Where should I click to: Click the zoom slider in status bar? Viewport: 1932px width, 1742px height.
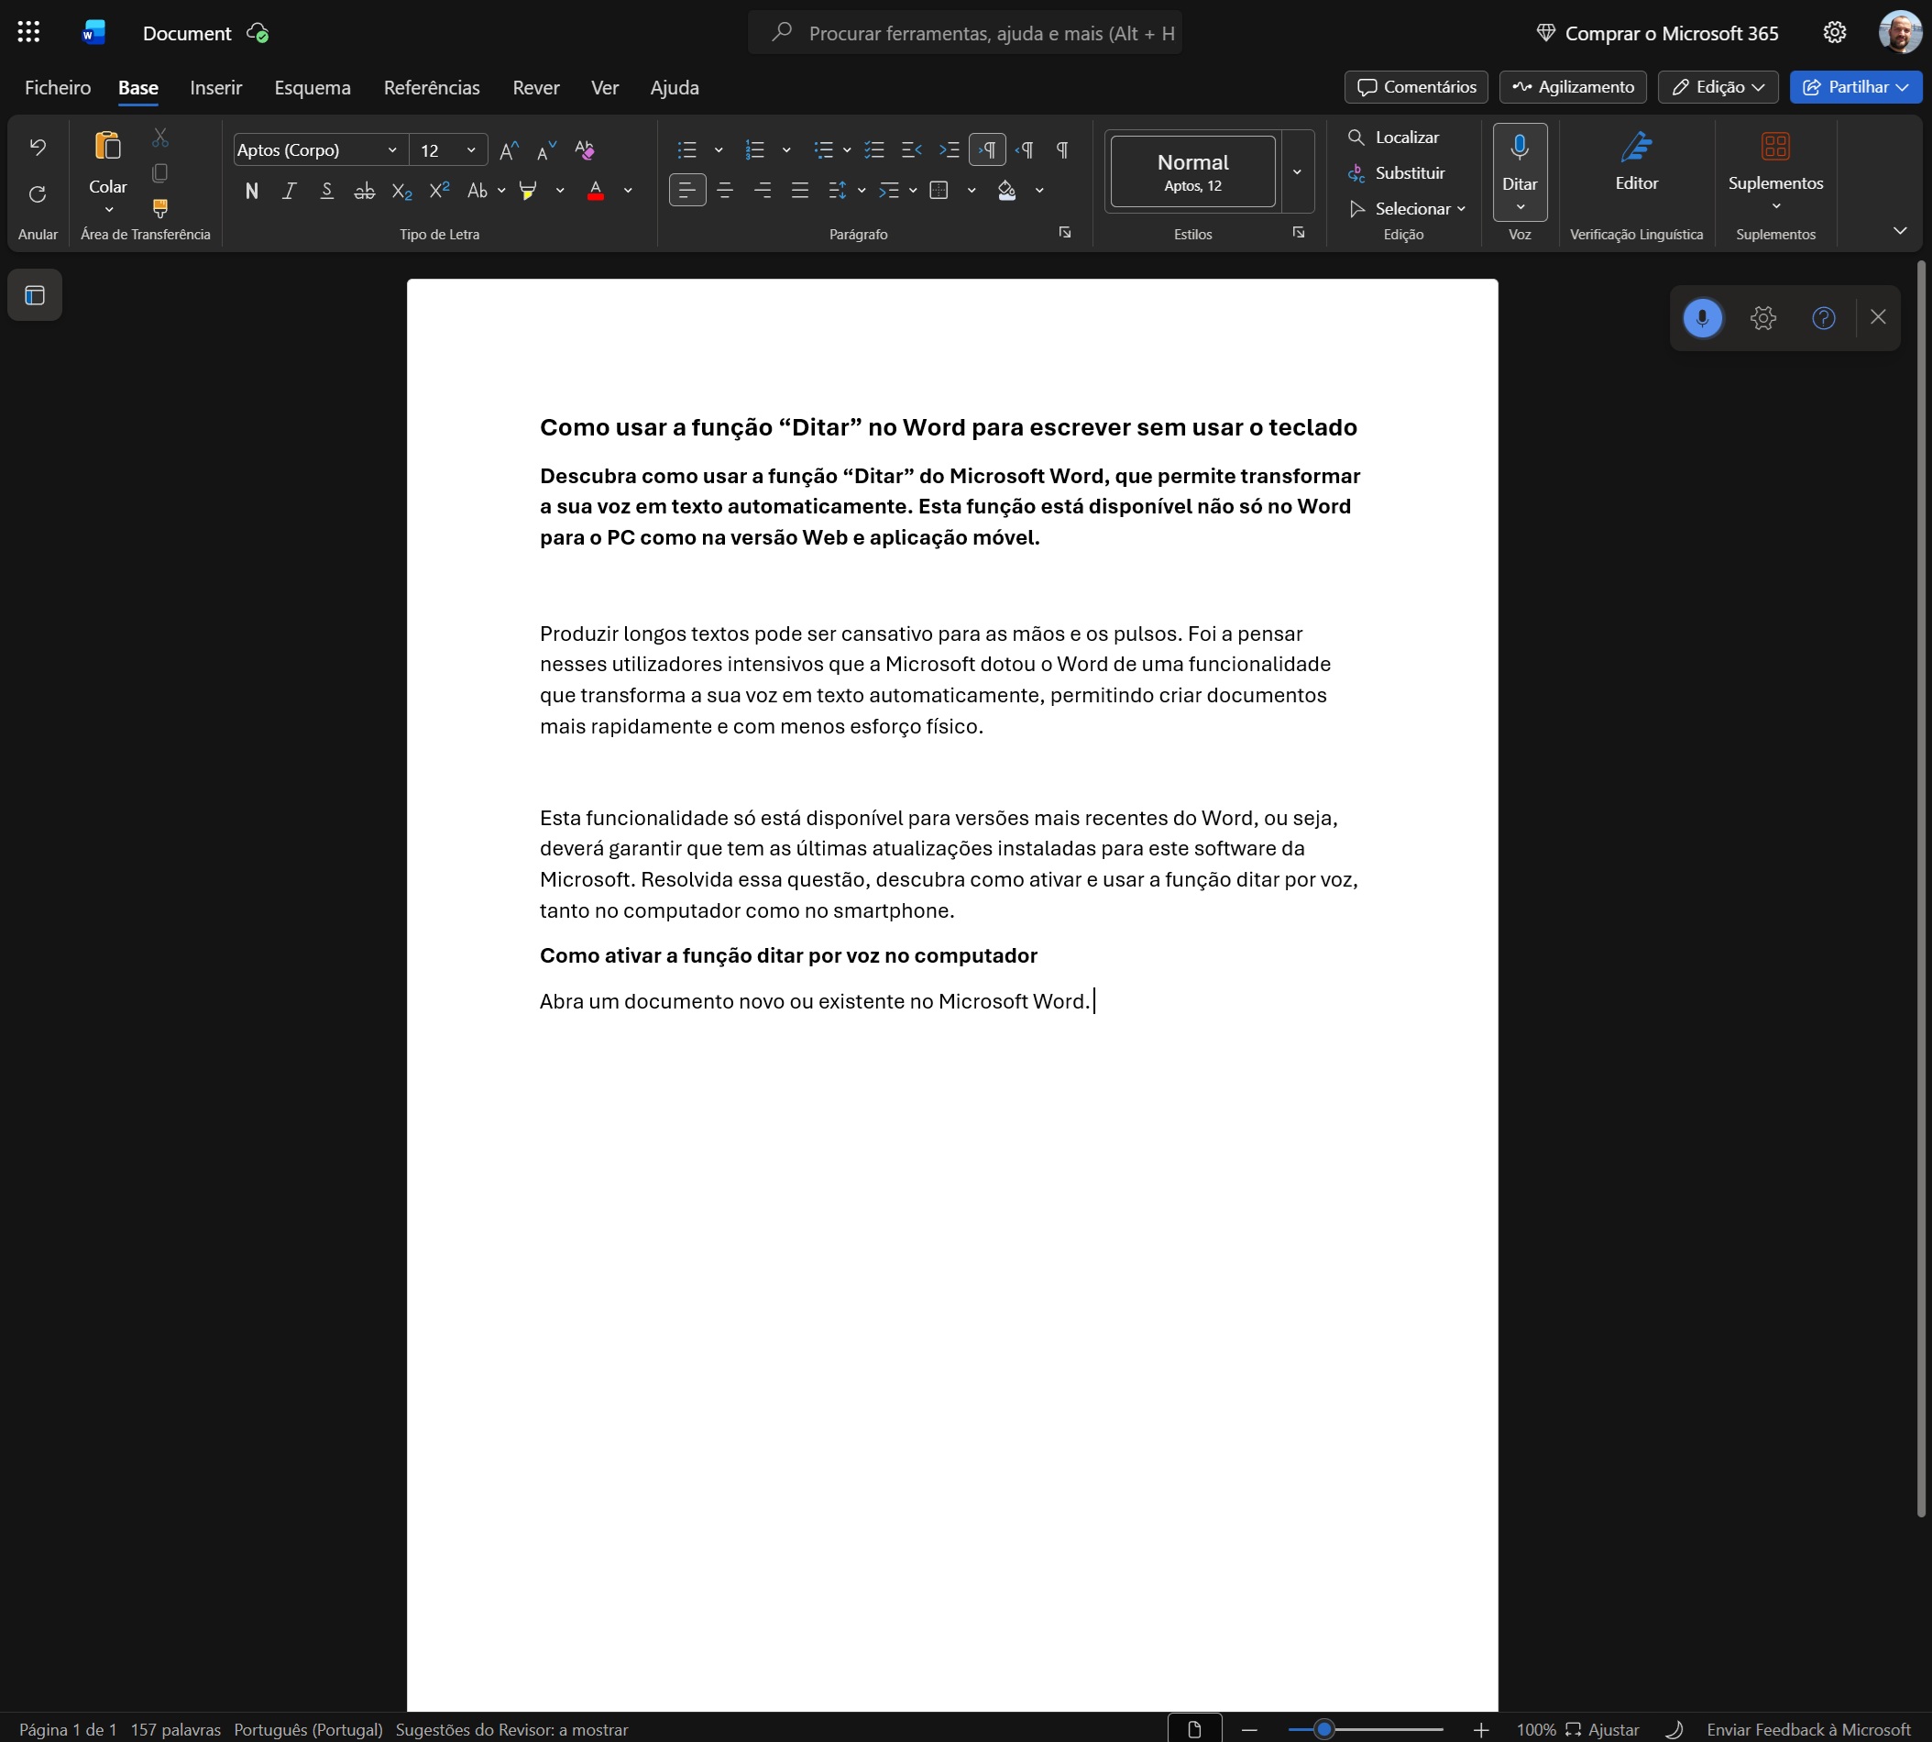pos(1323,1728)
